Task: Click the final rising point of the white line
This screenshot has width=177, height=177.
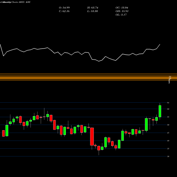Action: [x=160, y=44]
